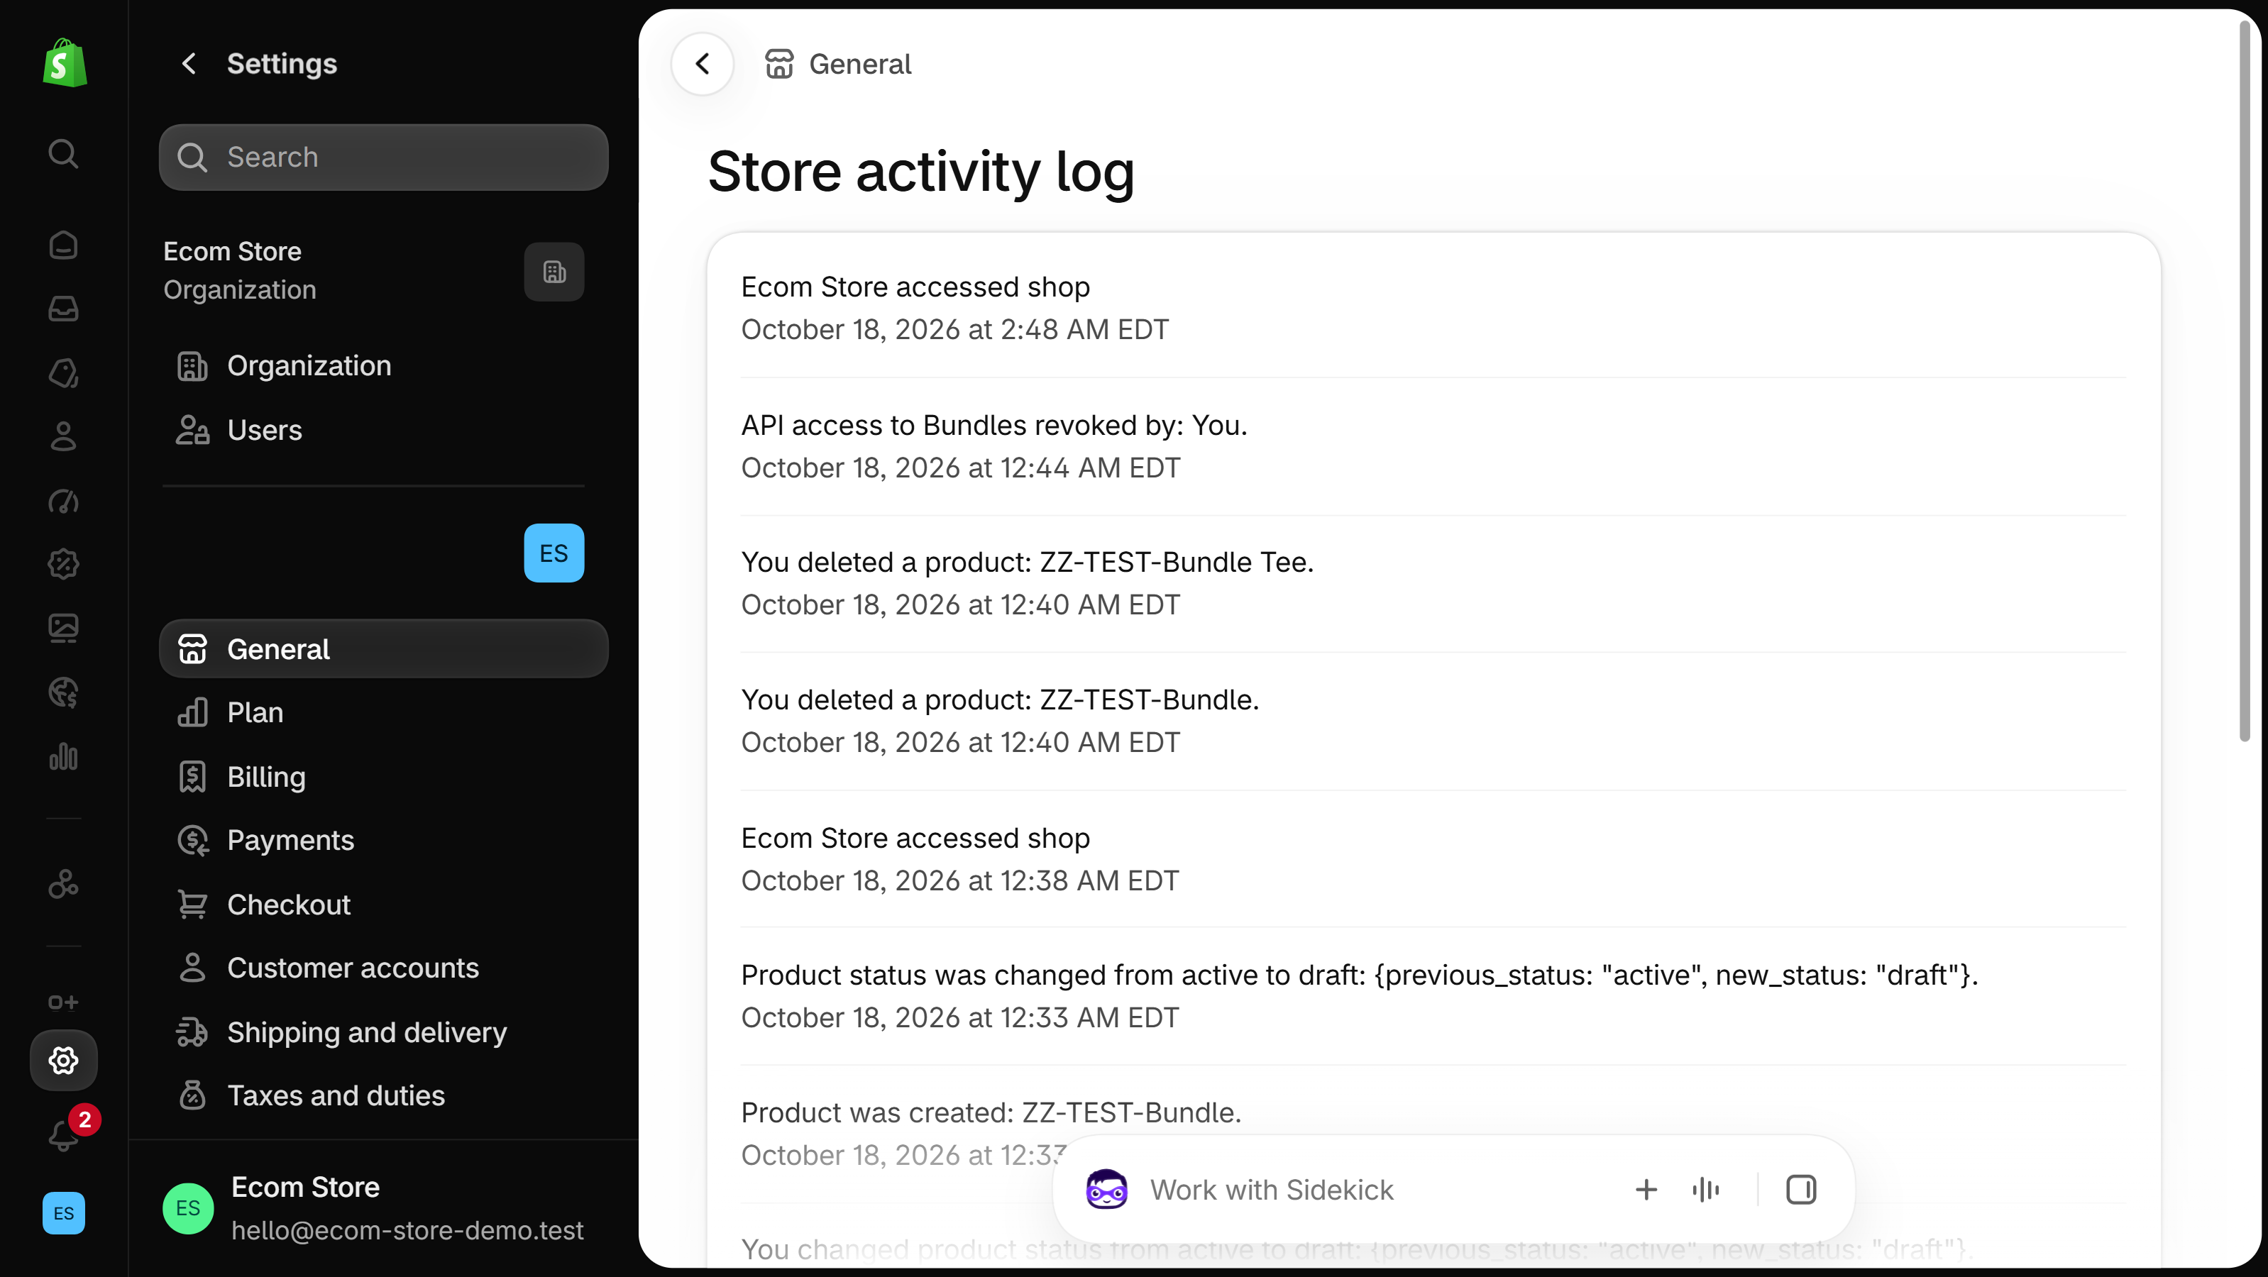Open Discounts badge icon in the rail

63,564
